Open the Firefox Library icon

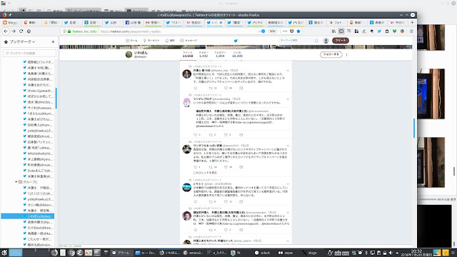pos(333,31)
